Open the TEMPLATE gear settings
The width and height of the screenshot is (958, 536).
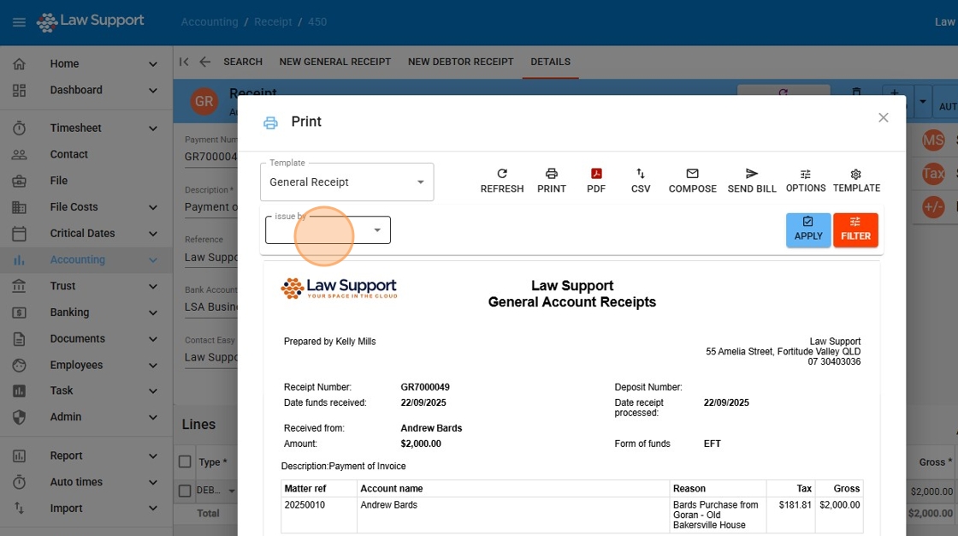coord(856,181)
